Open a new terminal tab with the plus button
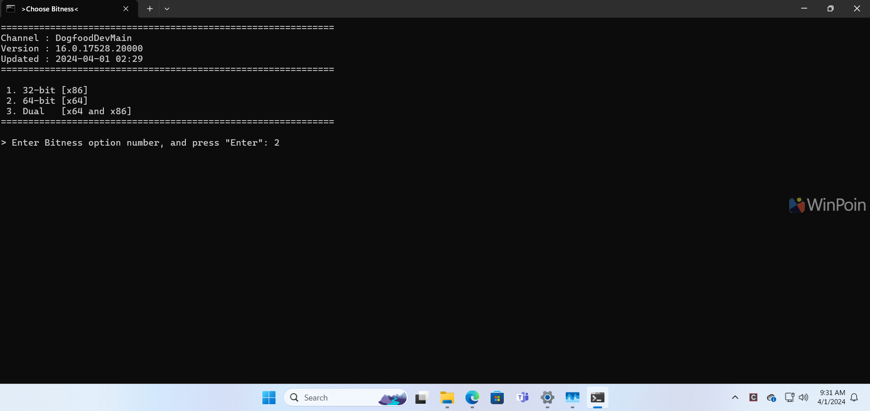870x411 pixels. pos(149,9)
